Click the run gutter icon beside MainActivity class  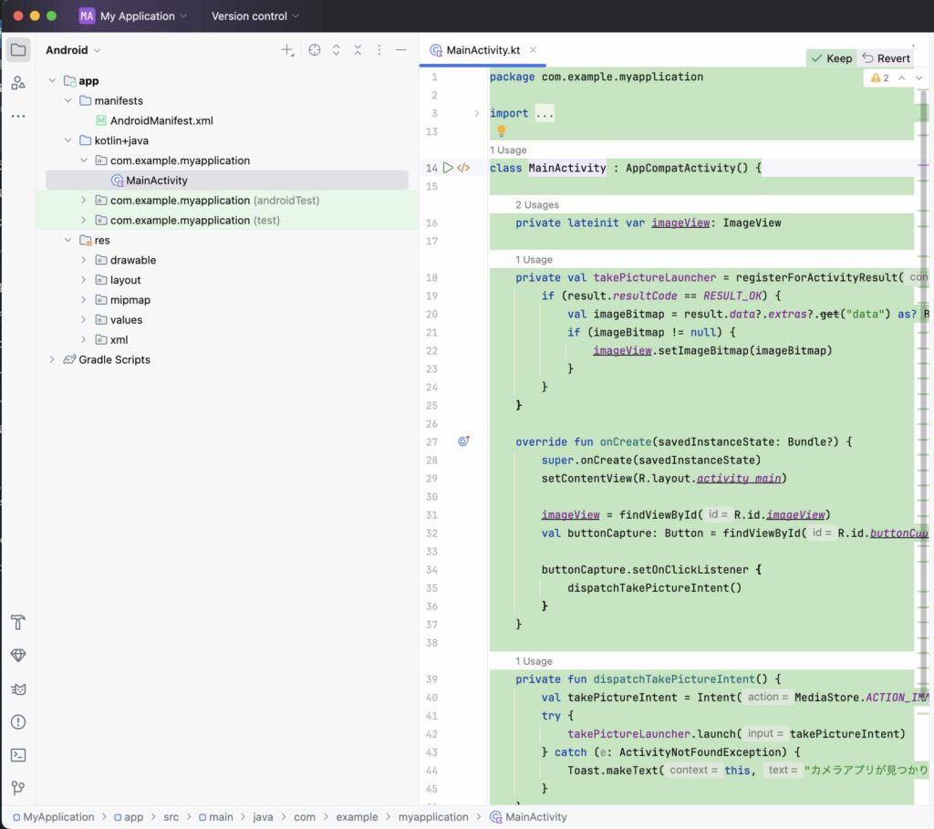pos(448,168)
